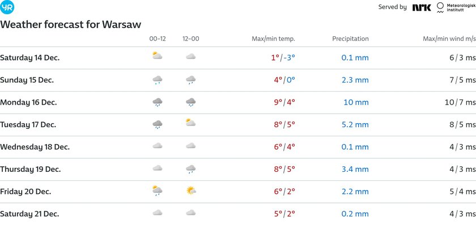Click the YR logo icon
This screenshot has width=476, height=225.
coord(7,7)
